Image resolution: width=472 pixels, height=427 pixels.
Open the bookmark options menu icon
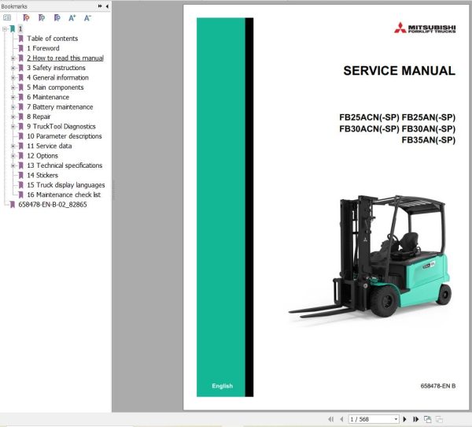coord(7,18)
